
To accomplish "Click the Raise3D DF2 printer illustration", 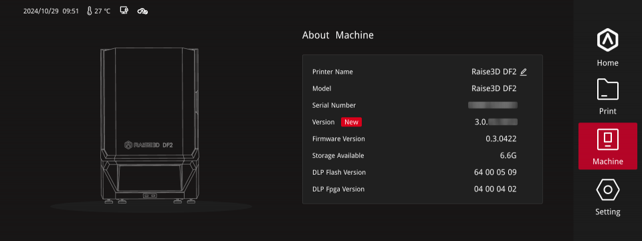I will pyautogui.click(x=150, y=125).
